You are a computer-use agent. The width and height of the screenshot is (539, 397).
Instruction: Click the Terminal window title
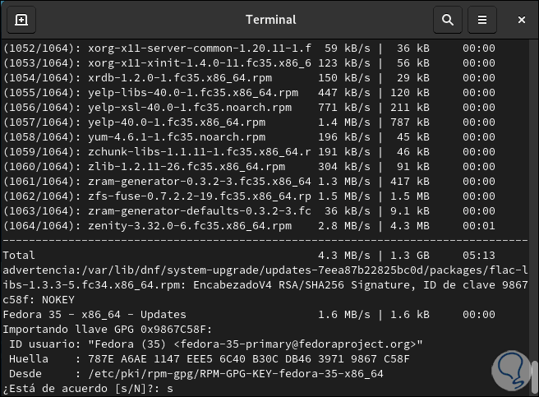click(269, 20)
